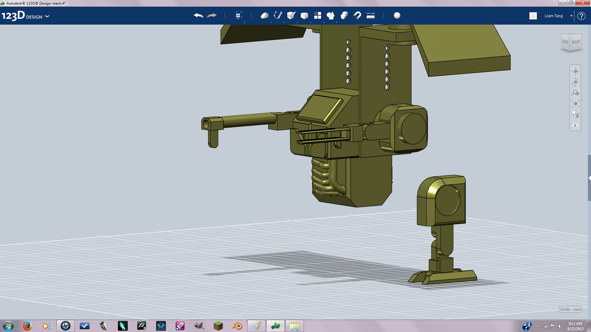
Task: Click the Fit to view tool
Action: tap(575, 104)
